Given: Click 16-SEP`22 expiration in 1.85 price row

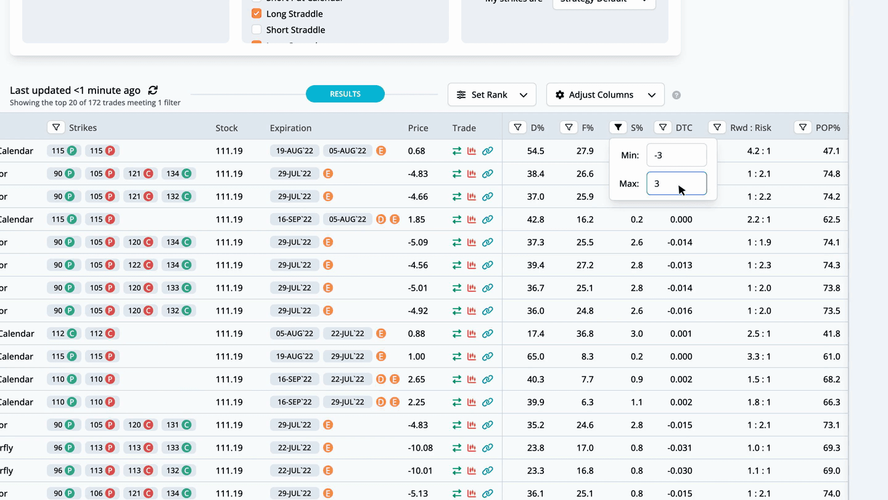Looking at the screenshot, I should [294, 219].
